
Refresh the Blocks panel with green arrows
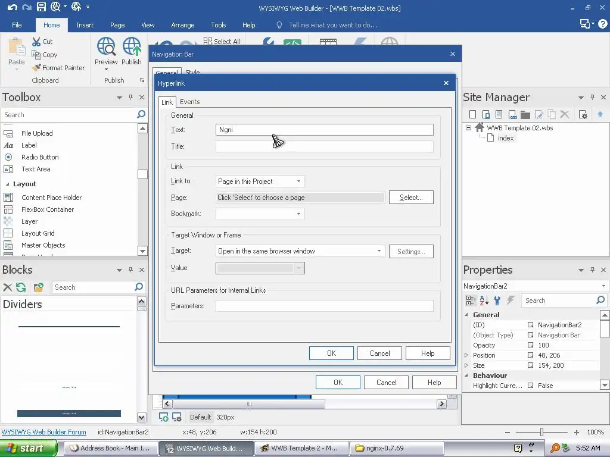coord(21,287)
